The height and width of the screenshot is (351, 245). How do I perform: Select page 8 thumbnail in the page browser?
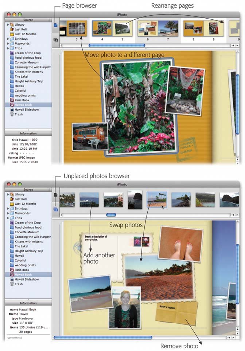tap(194, 28)
